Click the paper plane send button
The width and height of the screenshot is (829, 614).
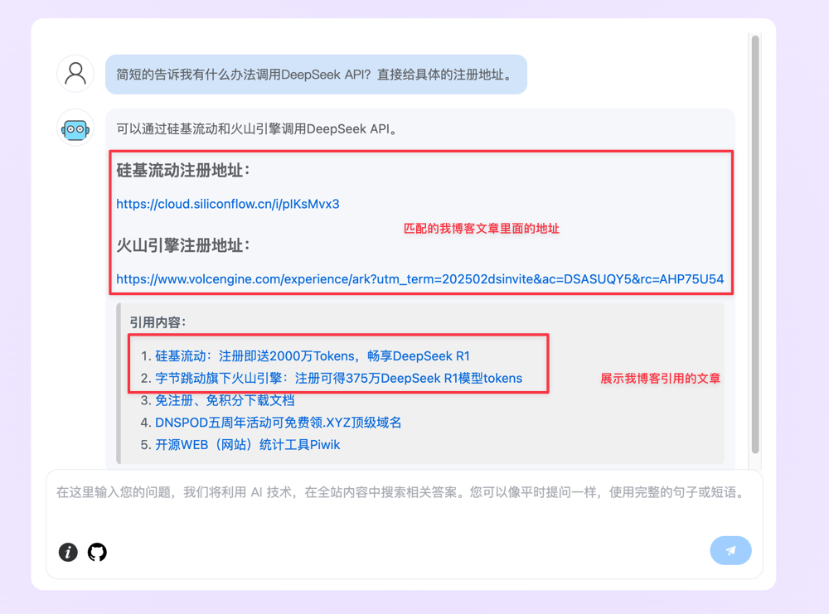[x=730, y=550]
